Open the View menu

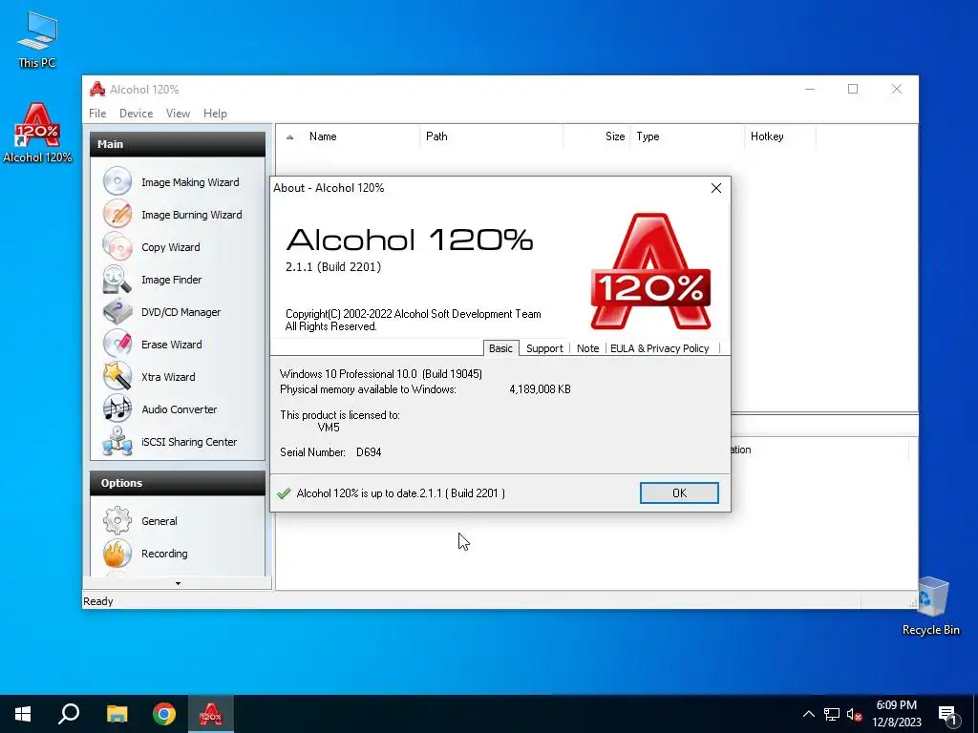[x=178, y=114]
